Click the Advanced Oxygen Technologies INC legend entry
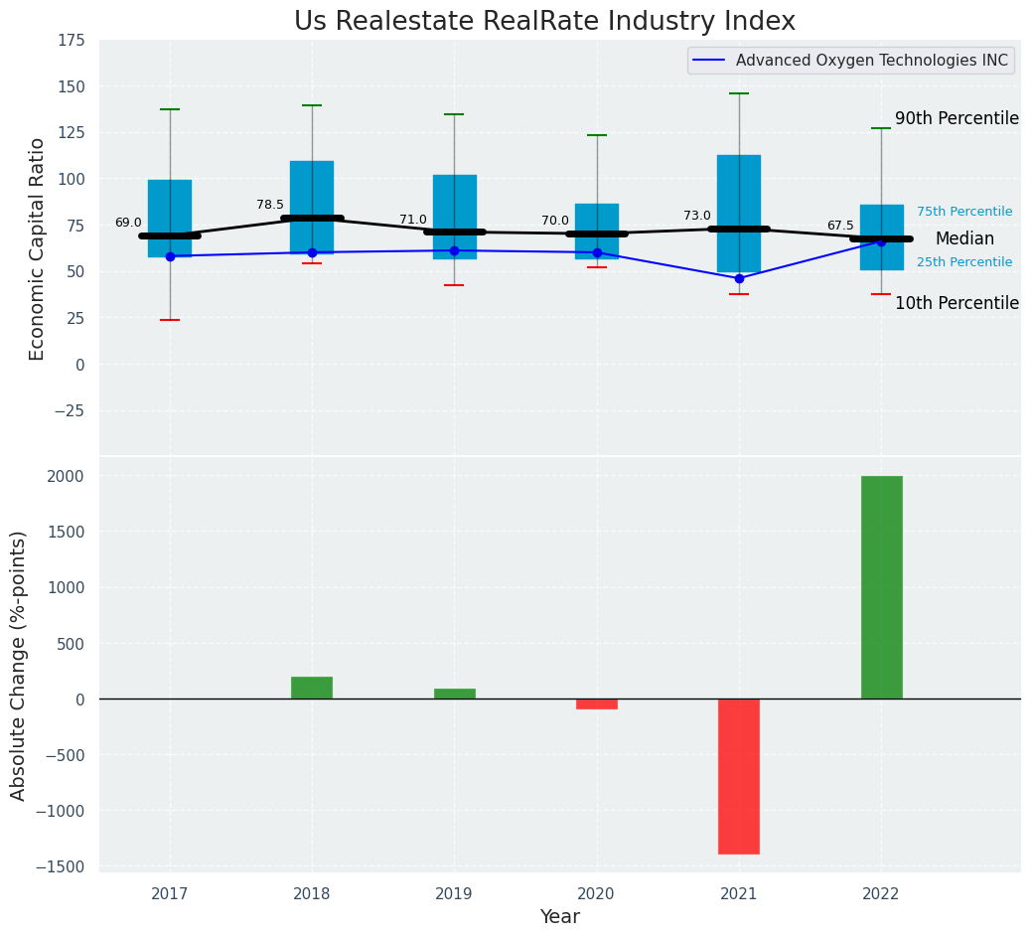Screen dimensions: 1032x936 point(871,61)
